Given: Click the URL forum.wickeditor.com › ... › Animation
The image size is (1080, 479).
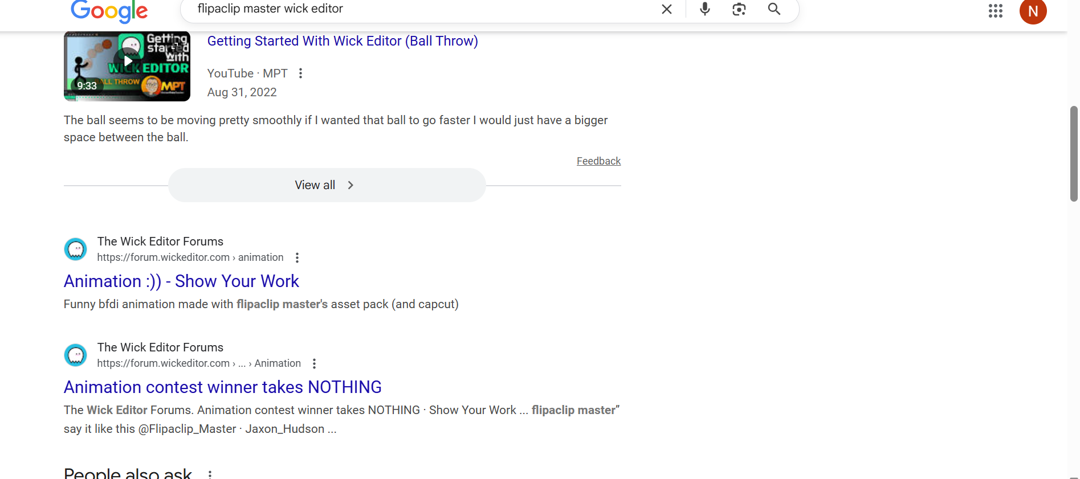Looking at the screenshot, I should coord(199,363).
